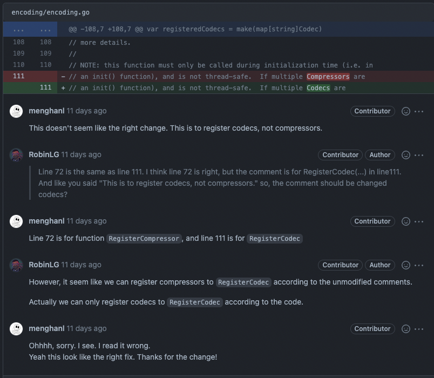Screen dimensions: 434x378
Task: Open menghanl's profile from the first comment
Action: click(46, 111)
